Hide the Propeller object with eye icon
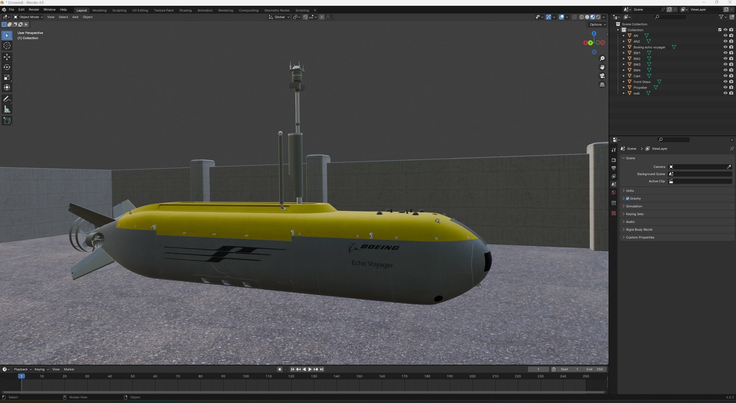The width and height of the screenshot is (736, 403). [725, 87]
